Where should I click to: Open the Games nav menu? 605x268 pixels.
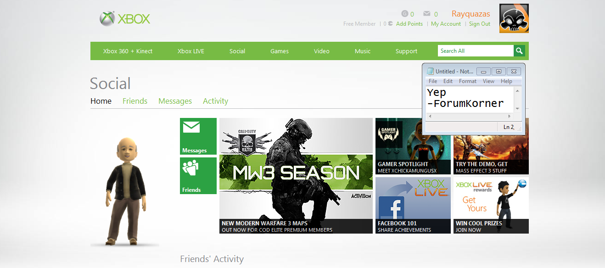coord(280,51)
